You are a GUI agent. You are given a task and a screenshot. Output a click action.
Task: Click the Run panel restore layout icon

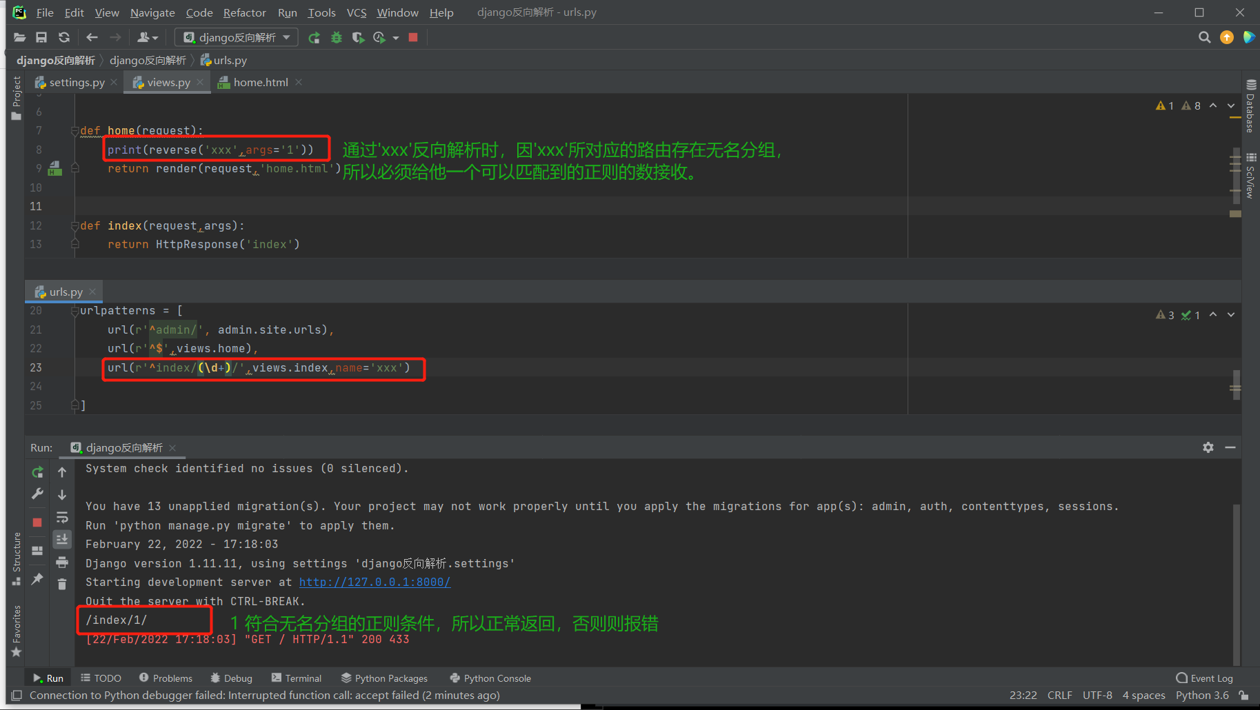38,551
